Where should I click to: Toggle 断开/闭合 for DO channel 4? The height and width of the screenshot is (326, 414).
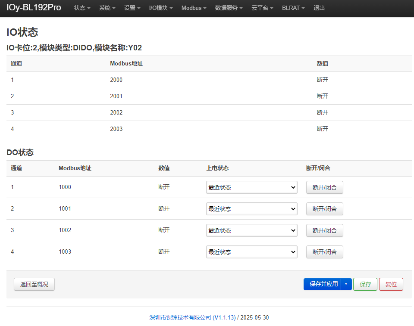(324, 252)
